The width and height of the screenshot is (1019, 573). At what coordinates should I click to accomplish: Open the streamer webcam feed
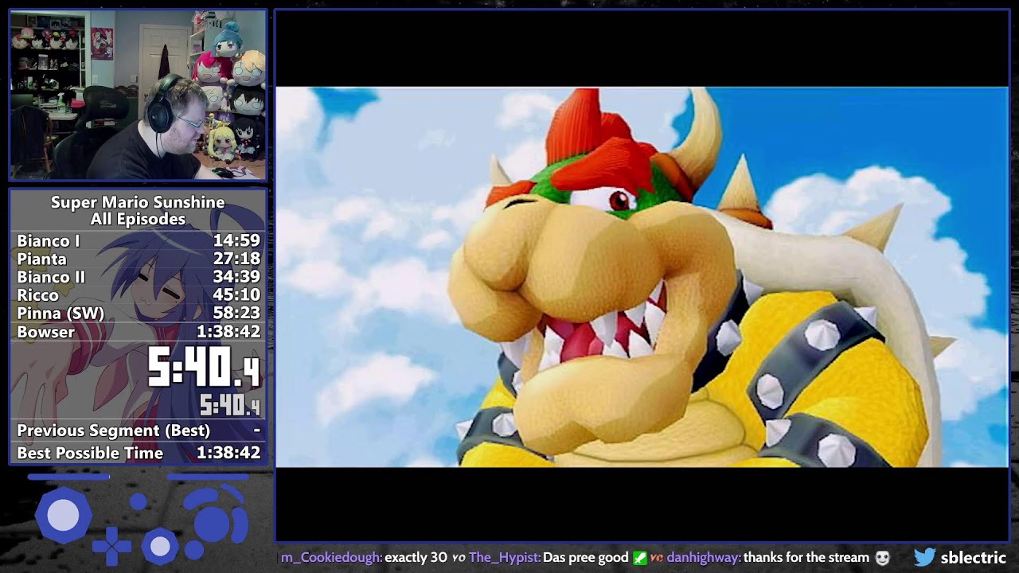(x=138, y=95)
